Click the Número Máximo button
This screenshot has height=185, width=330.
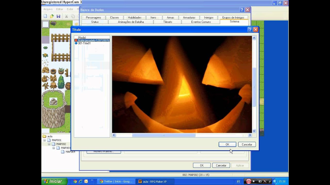pos(104,152)
